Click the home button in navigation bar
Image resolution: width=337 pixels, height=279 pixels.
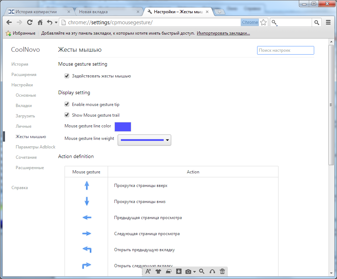pyautogui.click(x=40, y=22)
